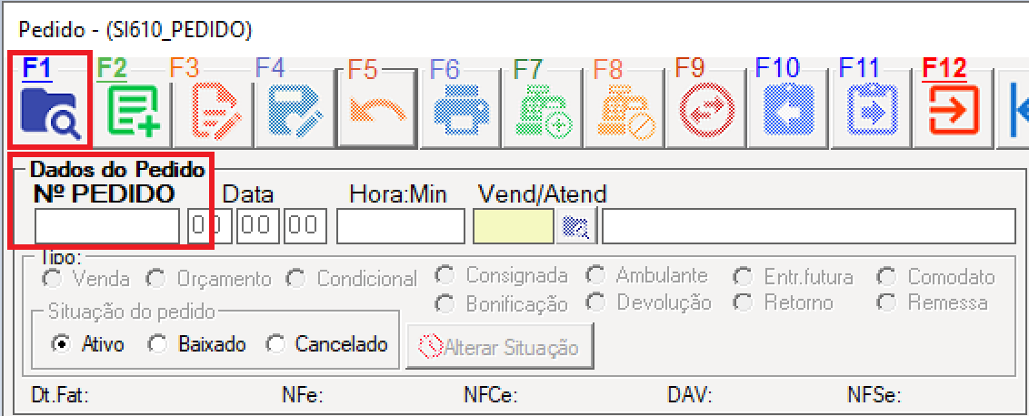Click the Hora:Min input field
The height and width of the screenshot is (416, 1029).
pos(401,227)
